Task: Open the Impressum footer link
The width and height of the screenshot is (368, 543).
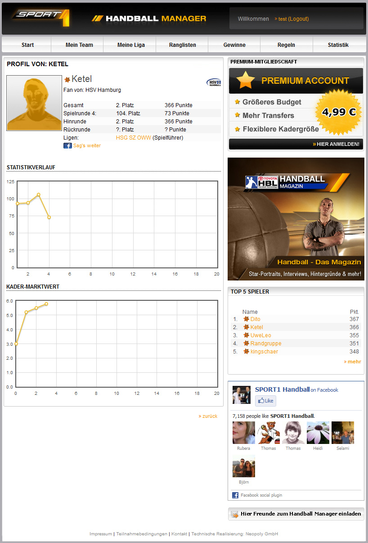Action: click(101, 534)
